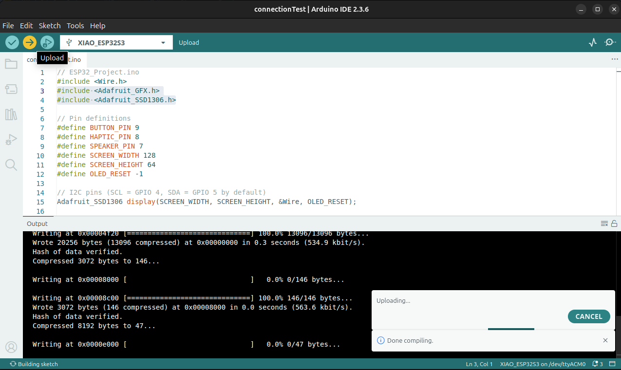The image size is (621, 370).
Task: Click the notifications bell in status bar
Action: 597,364
